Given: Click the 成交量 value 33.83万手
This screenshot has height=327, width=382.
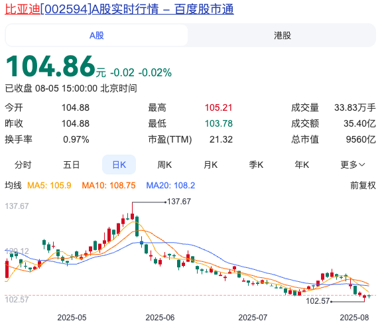Looking at the screenshot, I should [355, 107].
